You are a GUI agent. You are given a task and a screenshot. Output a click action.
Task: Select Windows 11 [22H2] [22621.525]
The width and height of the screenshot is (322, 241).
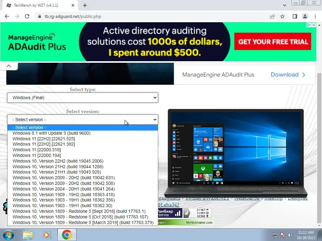(x=83, y=139)
